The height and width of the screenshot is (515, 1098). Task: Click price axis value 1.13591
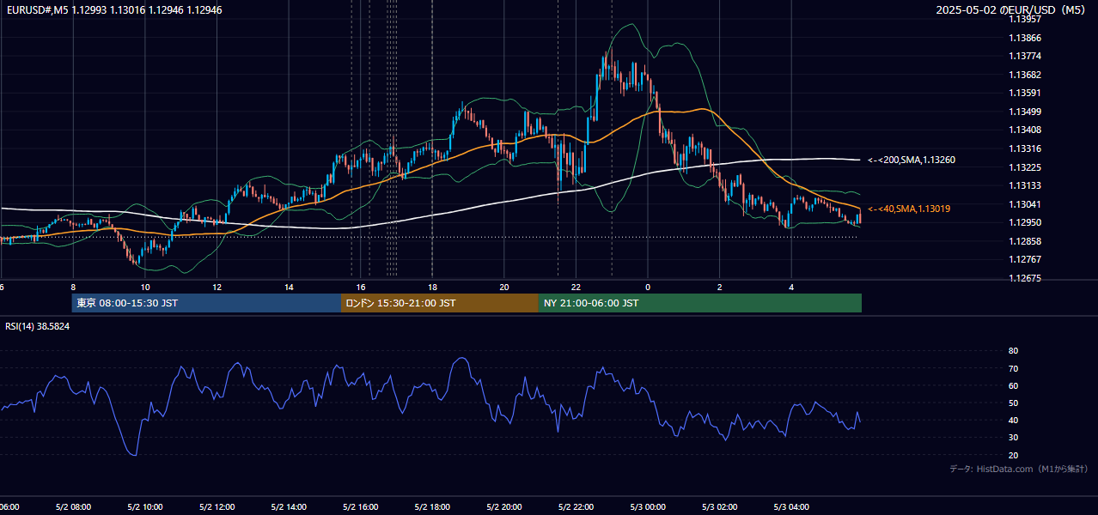pos(1024,93)
